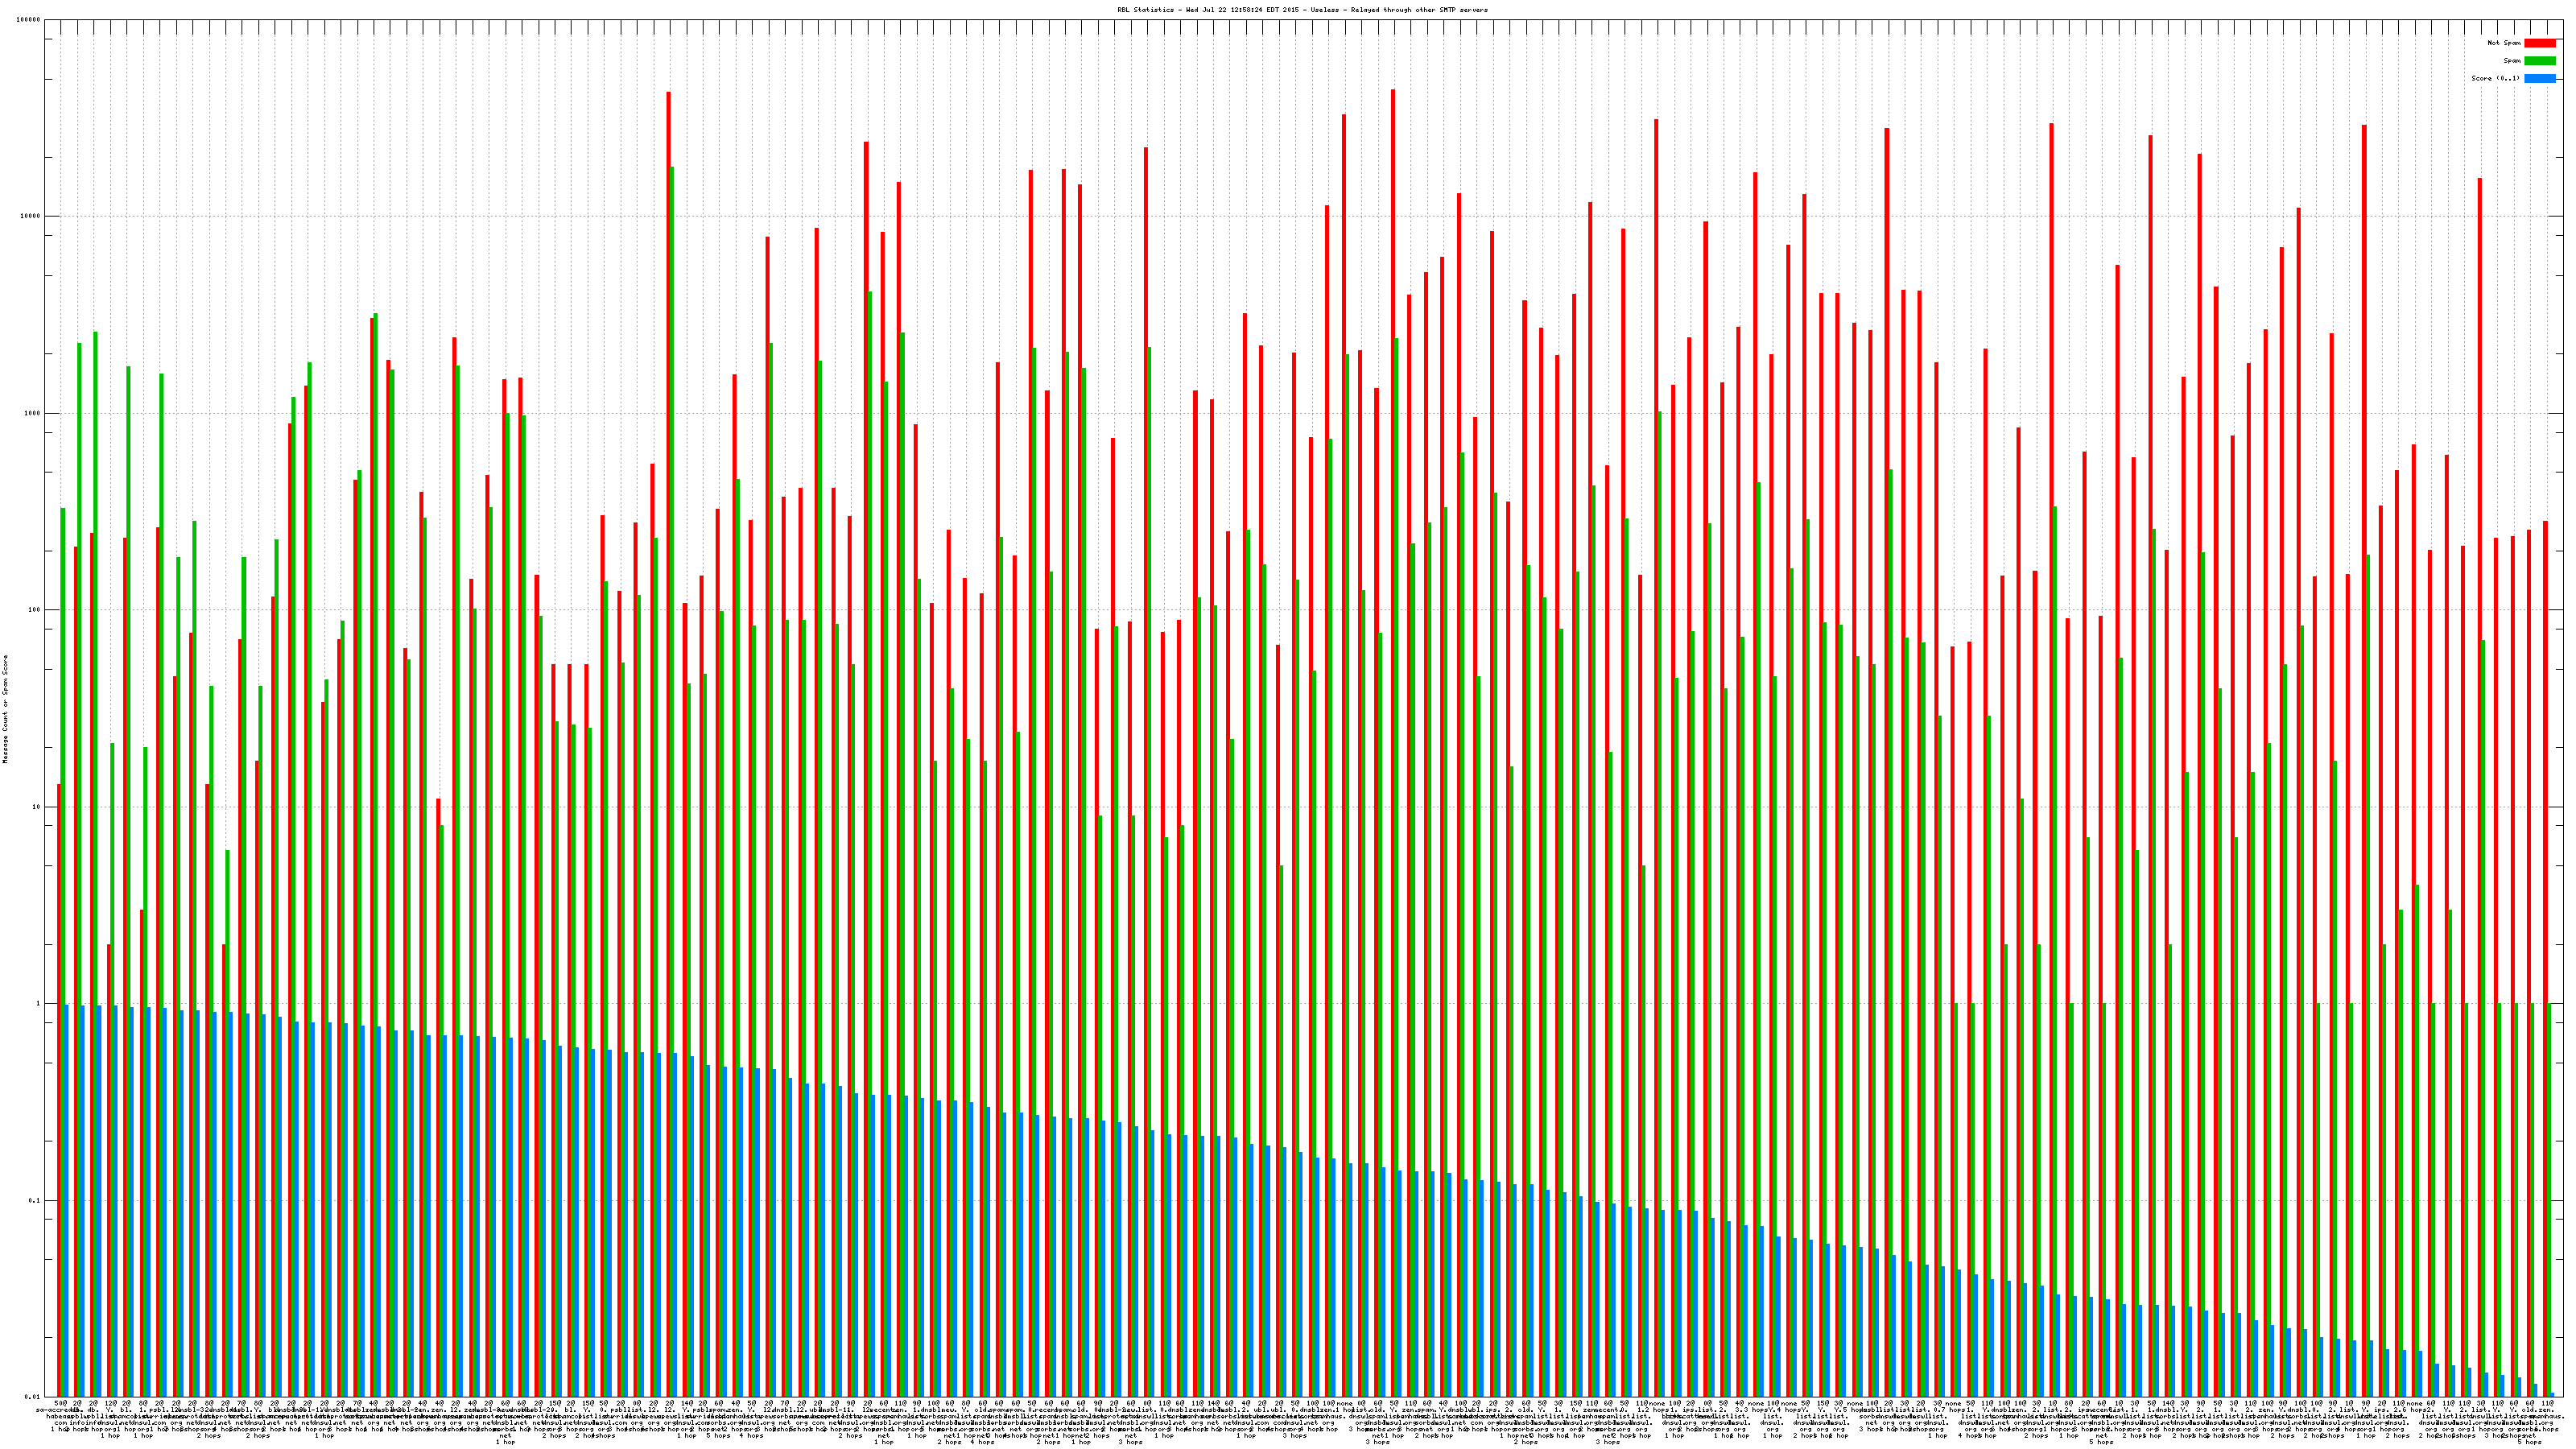Click the 1 y-axis tick label
The image size is (2576, 1449).
point(39,1004)
